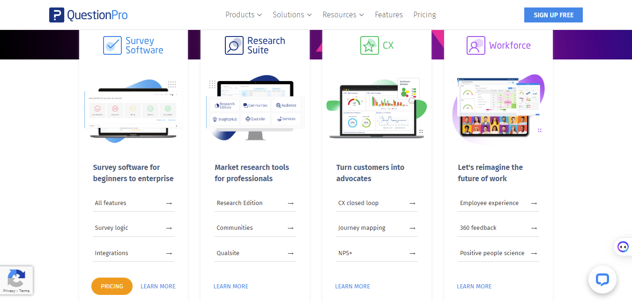Click the Workforce person icon

[476, 45]
